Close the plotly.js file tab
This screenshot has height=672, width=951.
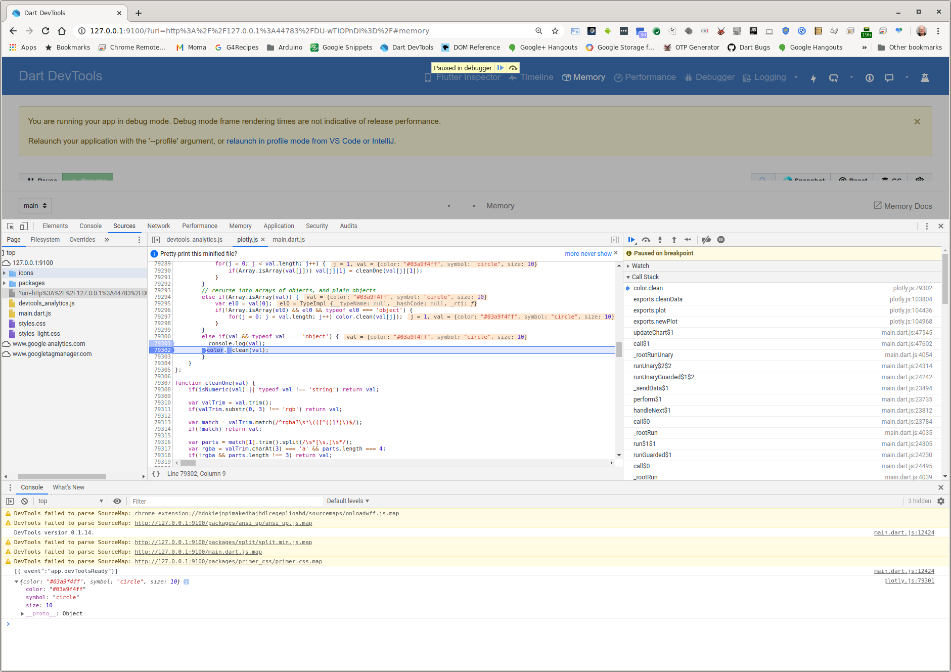(x=263, y=240)
